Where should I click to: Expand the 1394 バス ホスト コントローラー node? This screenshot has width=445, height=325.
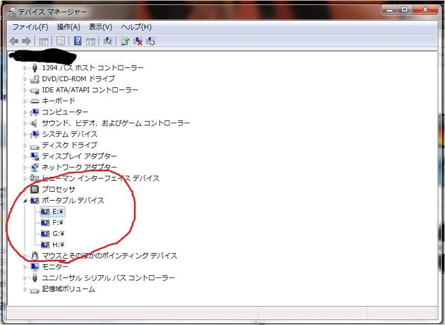[x=25, y=68]
